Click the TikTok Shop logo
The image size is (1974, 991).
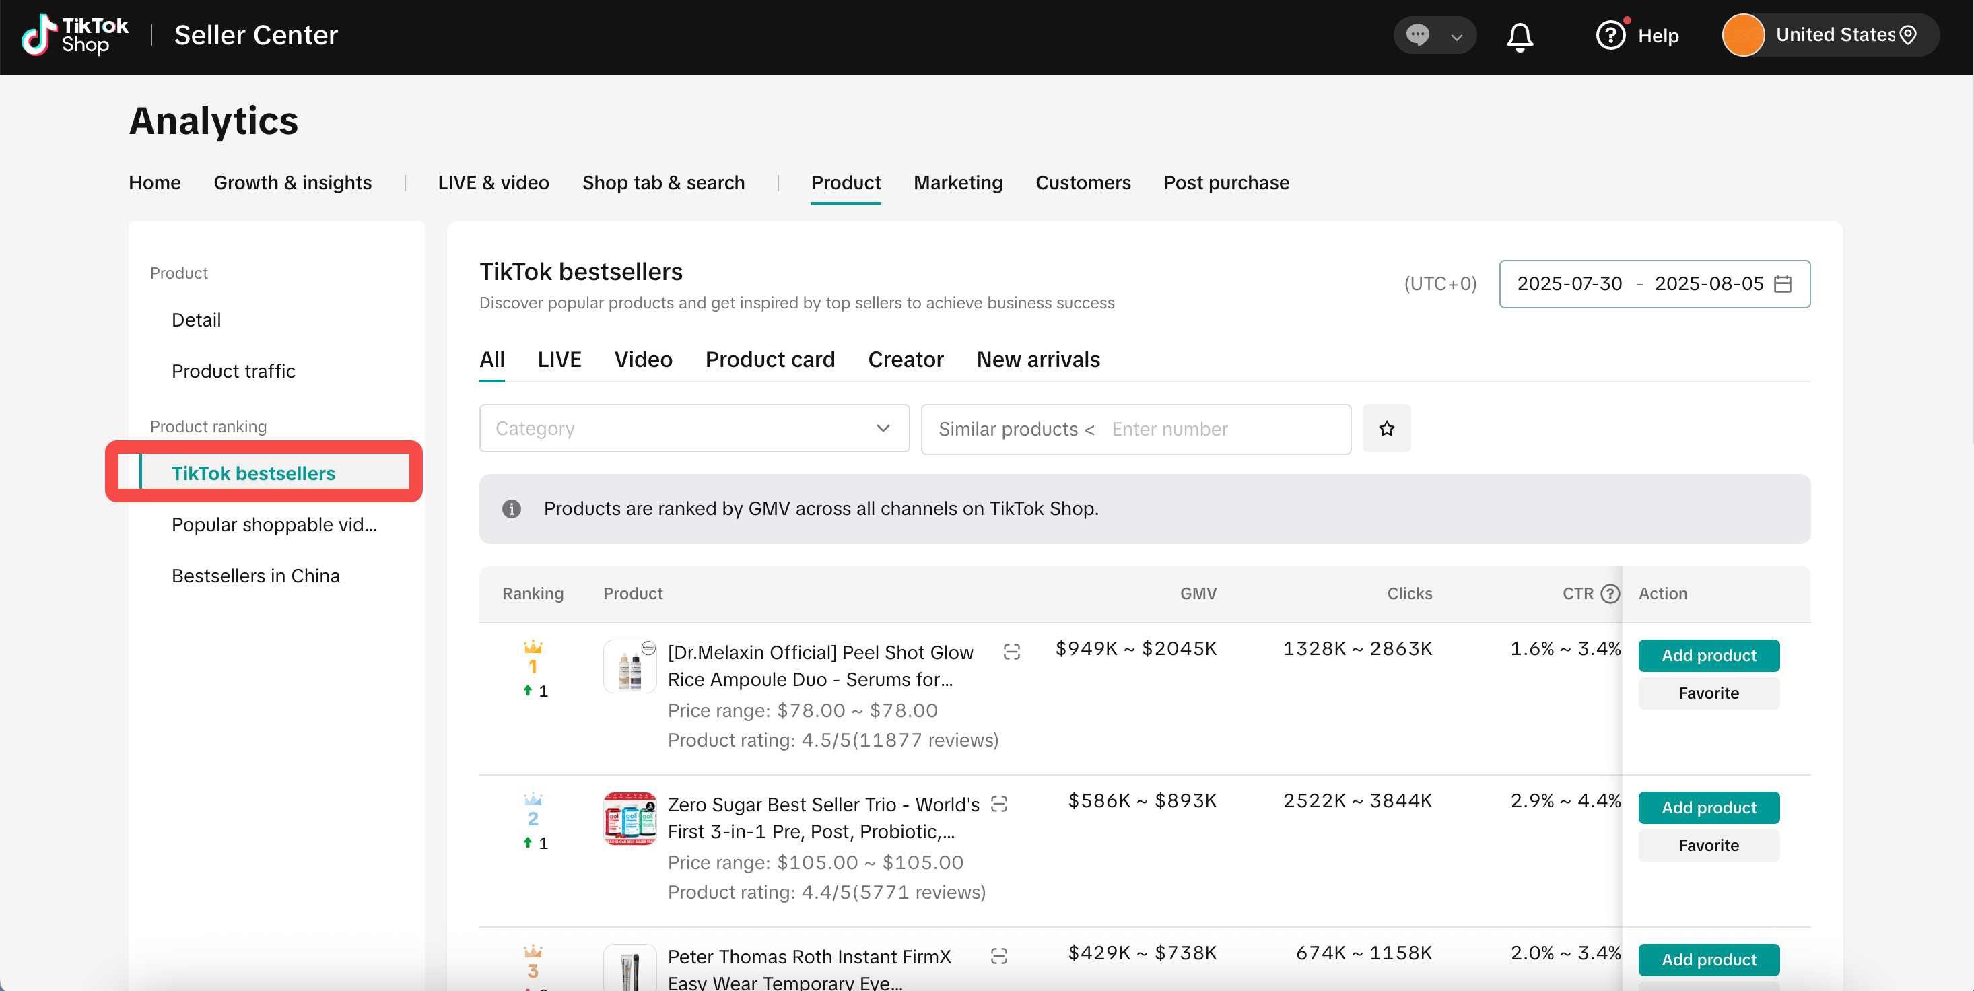pyautogui.click(x=74, y=35)
